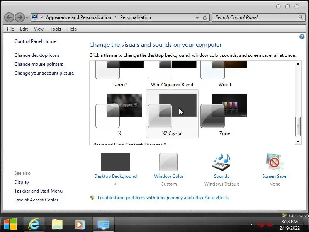Image resolution: width=309 pixels, height=232 pixels.
Task: Click the red network tray icon
Action: tap(261, 225)
